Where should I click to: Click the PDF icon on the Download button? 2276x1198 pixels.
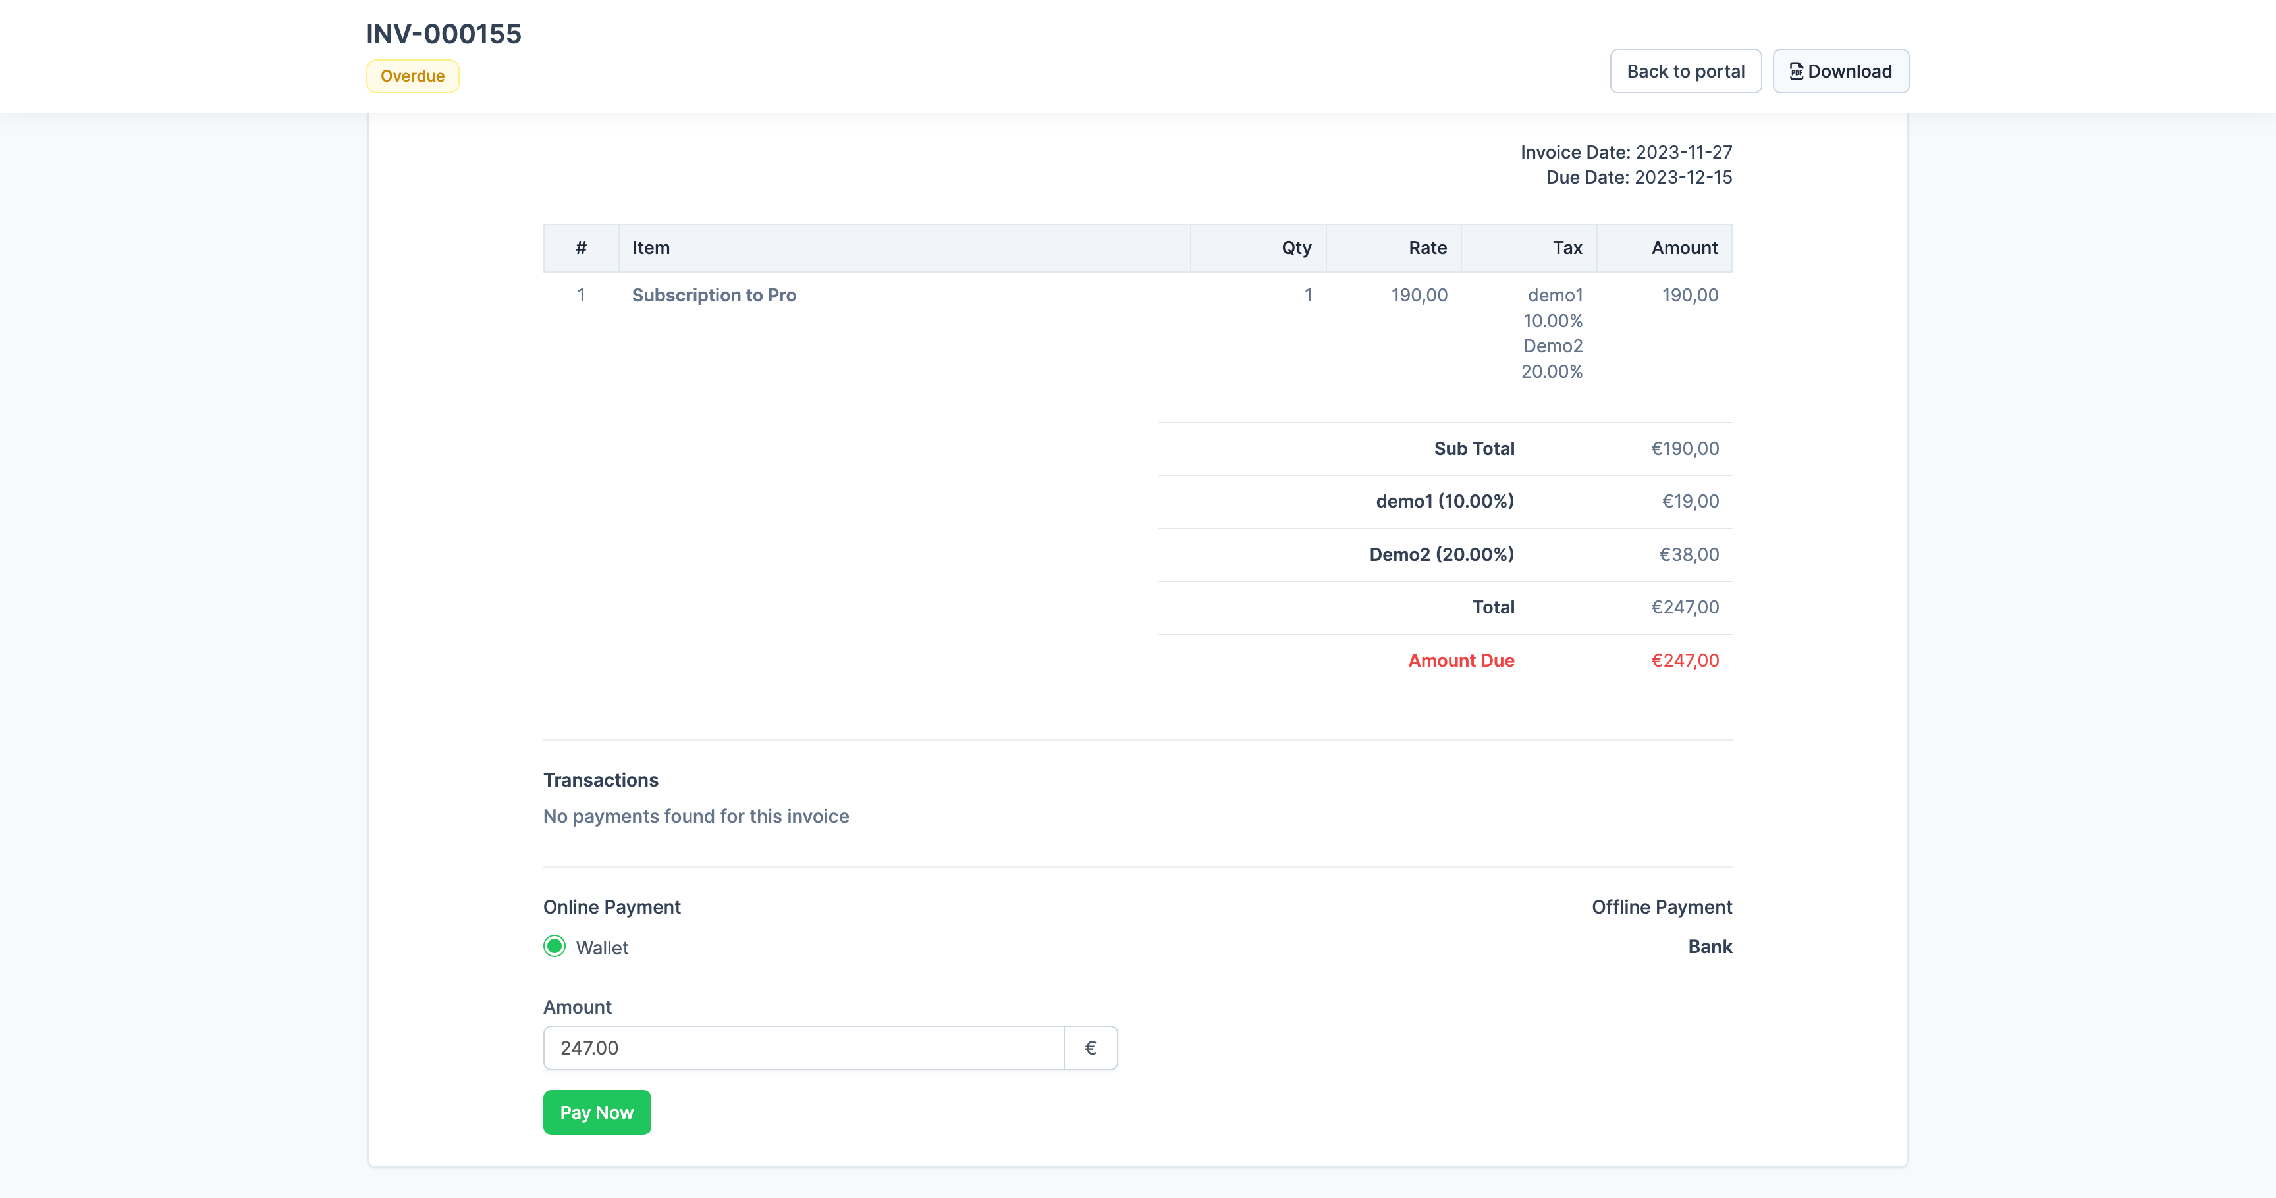pos(1797,70)
